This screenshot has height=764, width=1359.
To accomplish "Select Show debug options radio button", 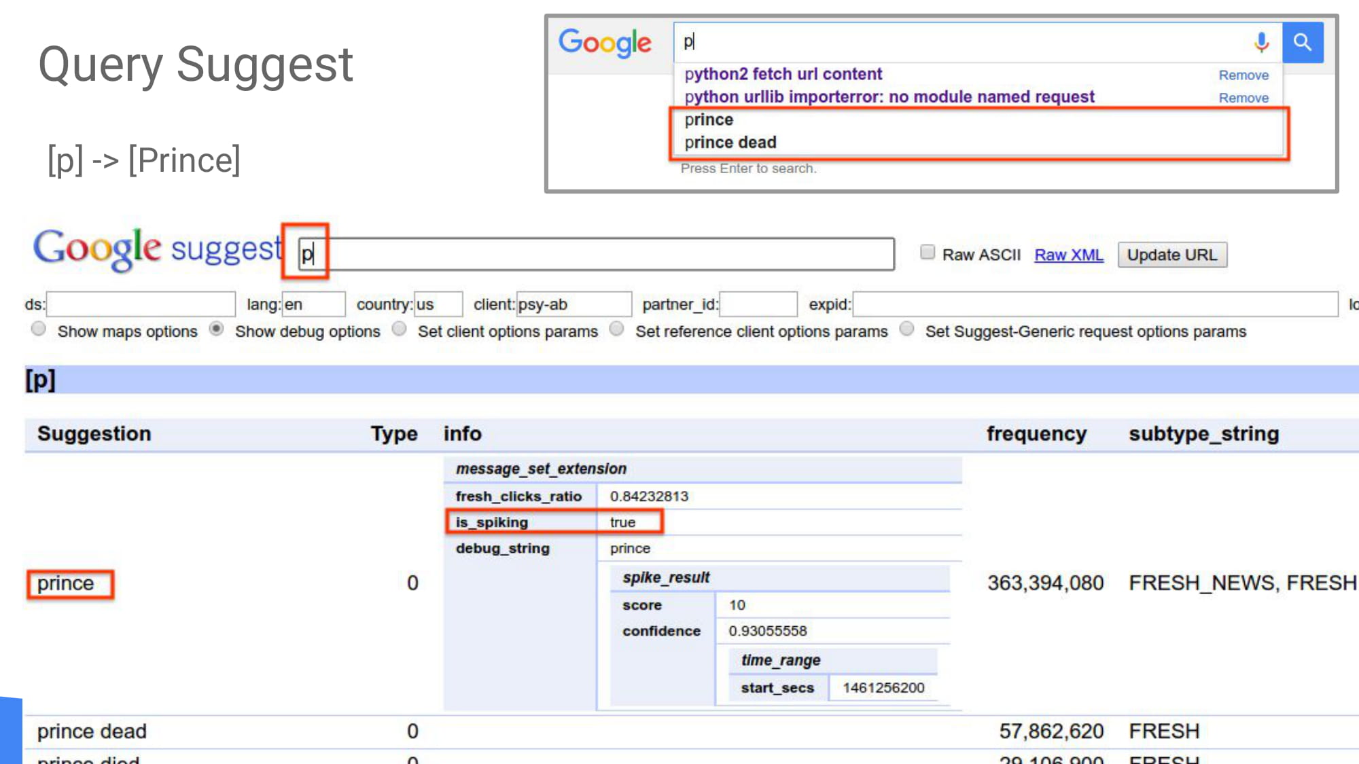I will coord(216,329).
